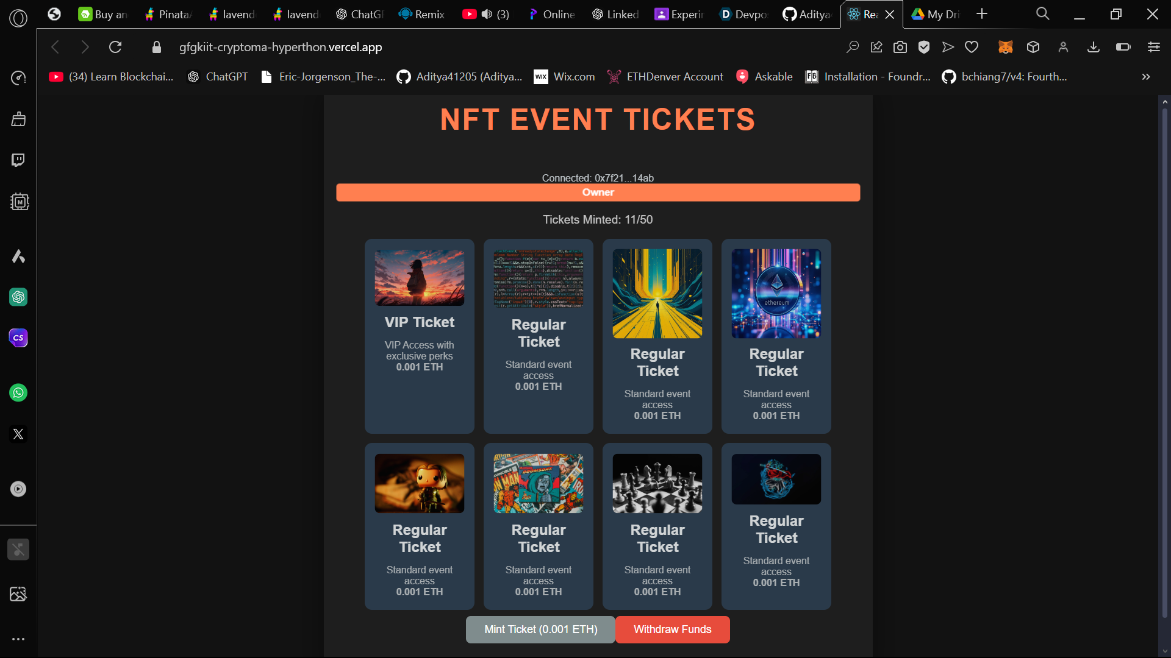Click the Mint Ticket button
The height and width of the screenshot is (658, 1171).
540,629
